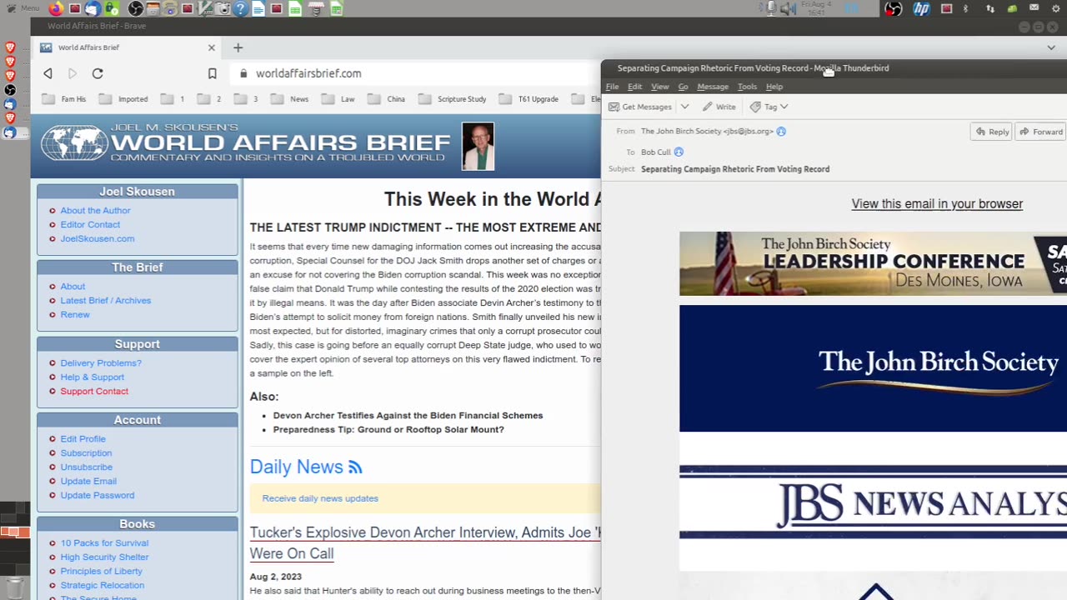The image size is (1067, 600).
Task: Click the Support Contact link
Action: pyautogui.click(x=94, y=392)
